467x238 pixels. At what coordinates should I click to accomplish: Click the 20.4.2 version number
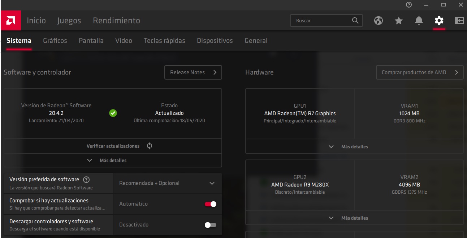(x=56, y=113)
